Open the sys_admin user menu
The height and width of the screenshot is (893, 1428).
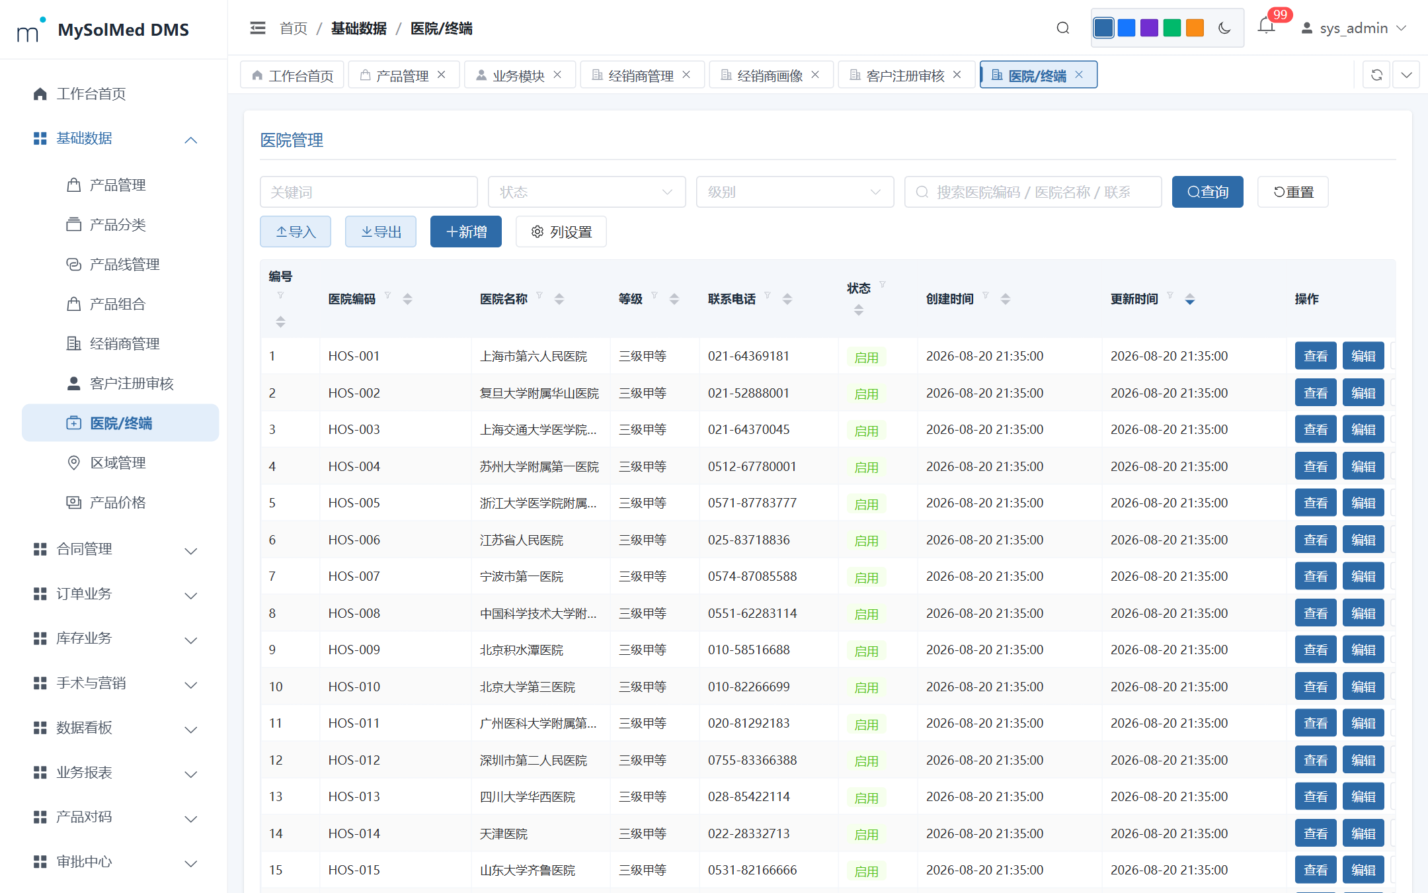point(1353,28)
